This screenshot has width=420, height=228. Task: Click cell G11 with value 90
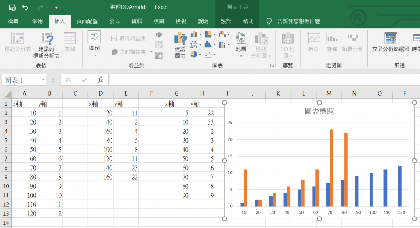[176, 195]
